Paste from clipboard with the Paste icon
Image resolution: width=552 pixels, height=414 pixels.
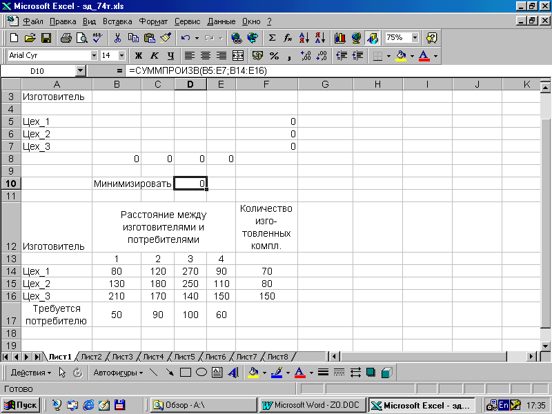(150, 38)
